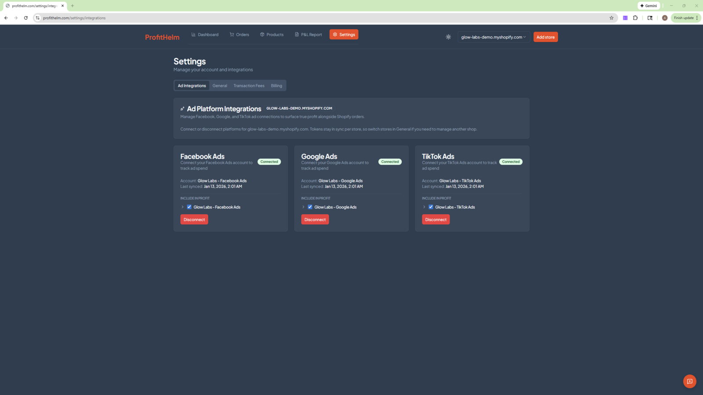Disconnect the Facebook Ads integration
Image resolution: width=703 pixels, height=395 pixels.
coord(194,219)
